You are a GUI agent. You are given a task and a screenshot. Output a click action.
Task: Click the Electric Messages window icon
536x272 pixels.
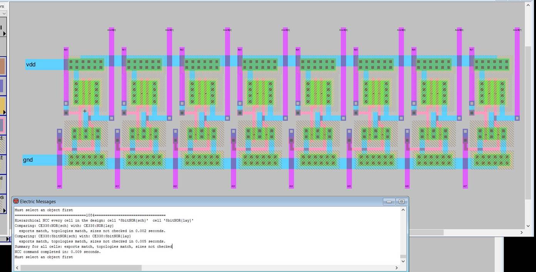pos(16,201)
